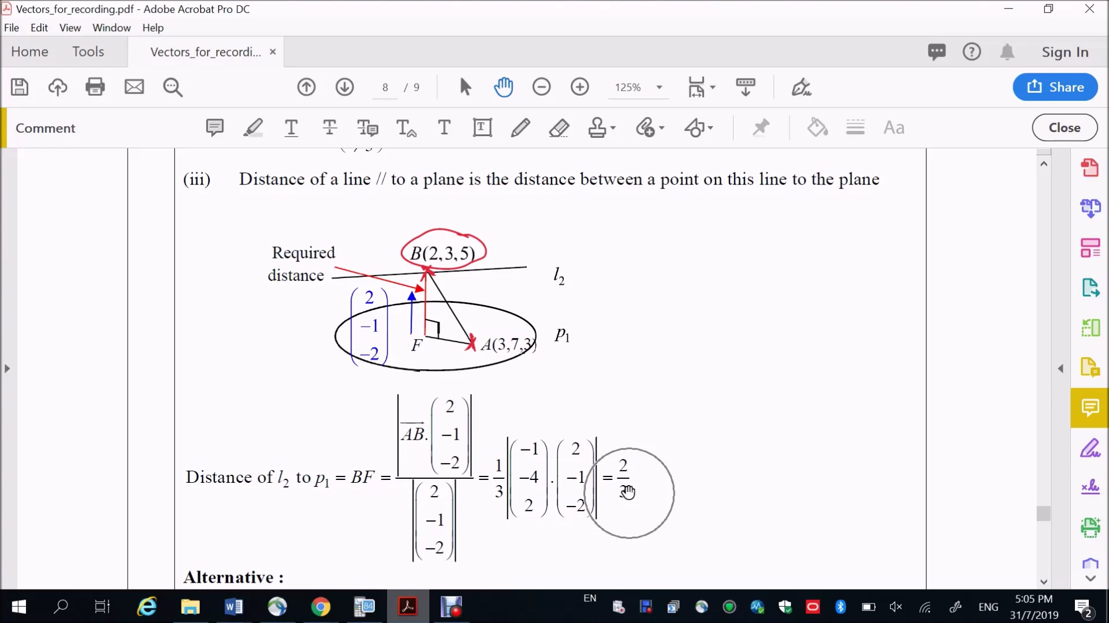
Task: Switch to the Home tab
Action: tap(29, 51)
